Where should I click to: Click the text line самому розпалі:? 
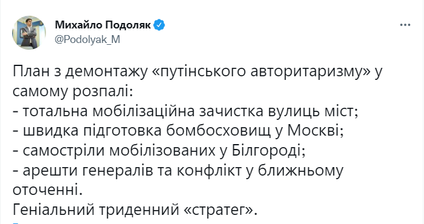pos(73,93)
